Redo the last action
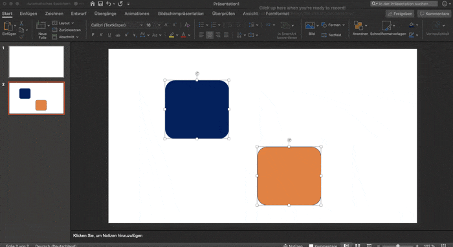This screenshot has width=453, height=247. (120, 4)
